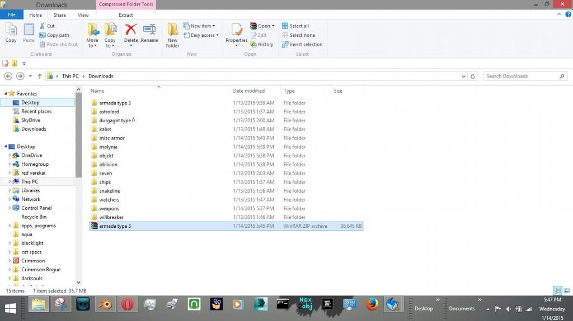Click Select all in ribbon

(x=295, y=26)
